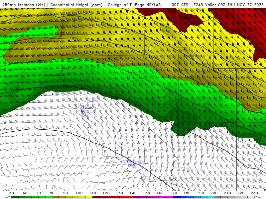Click the 60 value on the color scale
Viewport: 266px width, 199px height.
[x=25, y=193]
